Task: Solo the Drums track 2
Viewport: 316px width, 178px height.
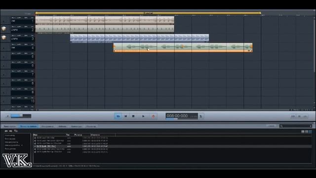Action: tap(13, 27)
